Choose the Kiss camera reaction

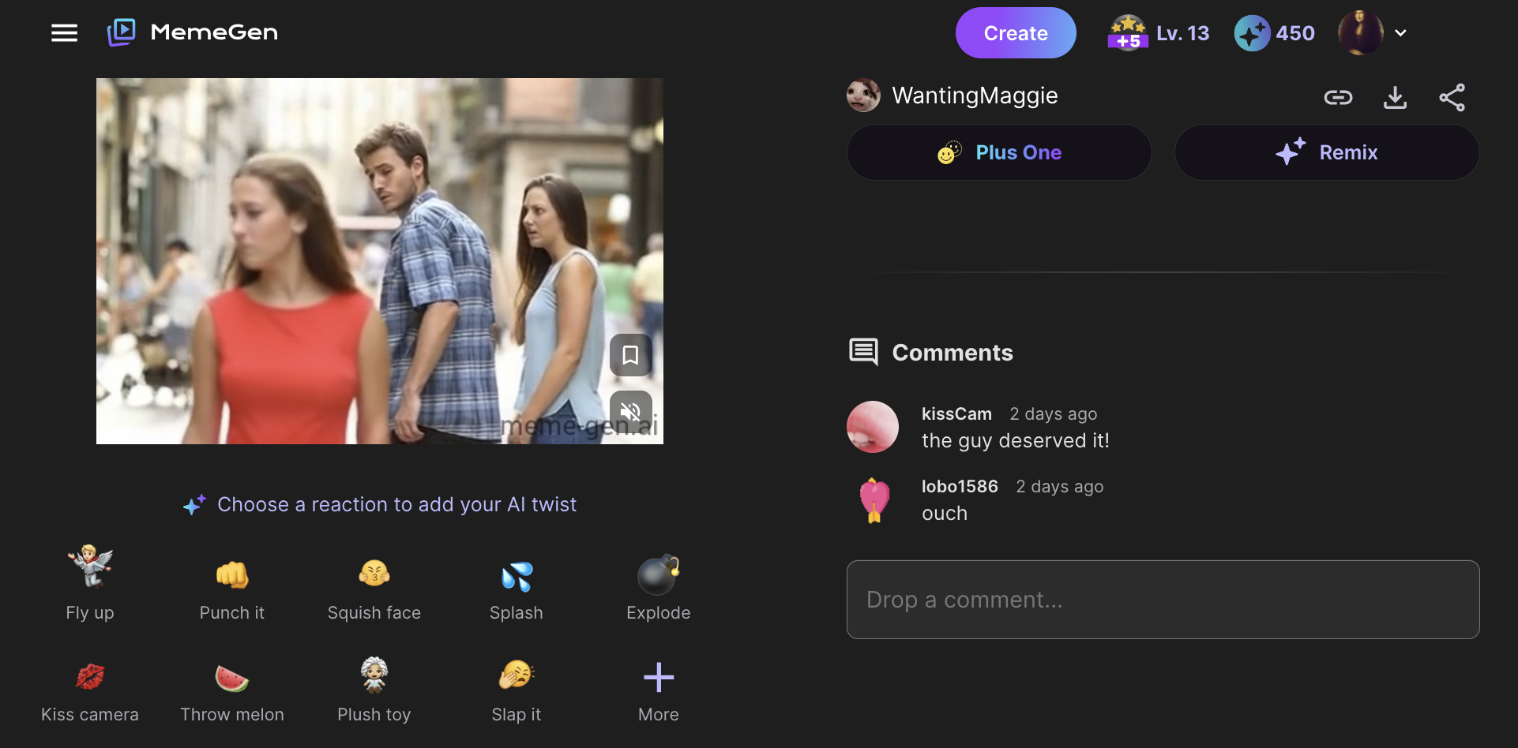(x=89, y=690)
